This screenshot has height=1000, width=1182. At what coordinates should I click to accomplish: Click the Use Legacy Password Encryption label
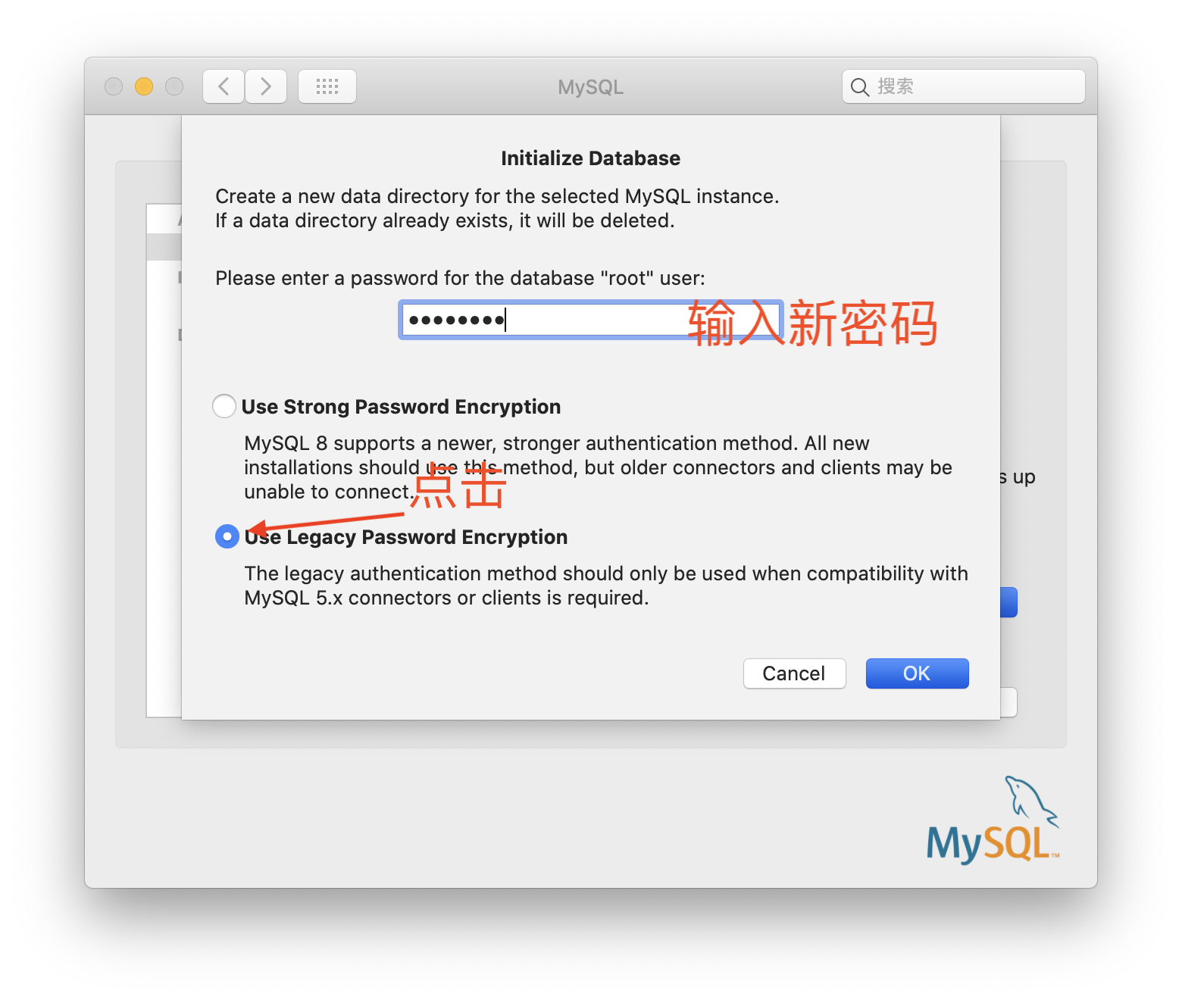click(406, 537)
